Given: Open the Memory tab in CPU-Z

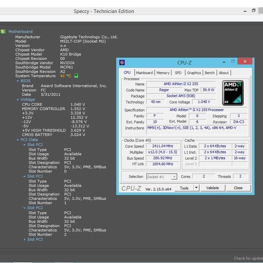Looking at the screenshot, I should 163,73.
